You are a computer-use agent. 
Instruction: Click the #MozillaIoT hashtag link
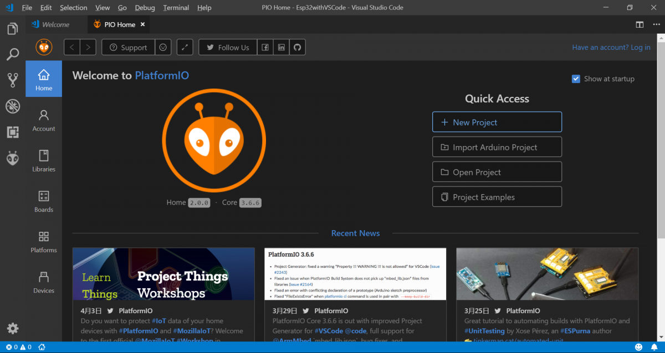point(191,331)
